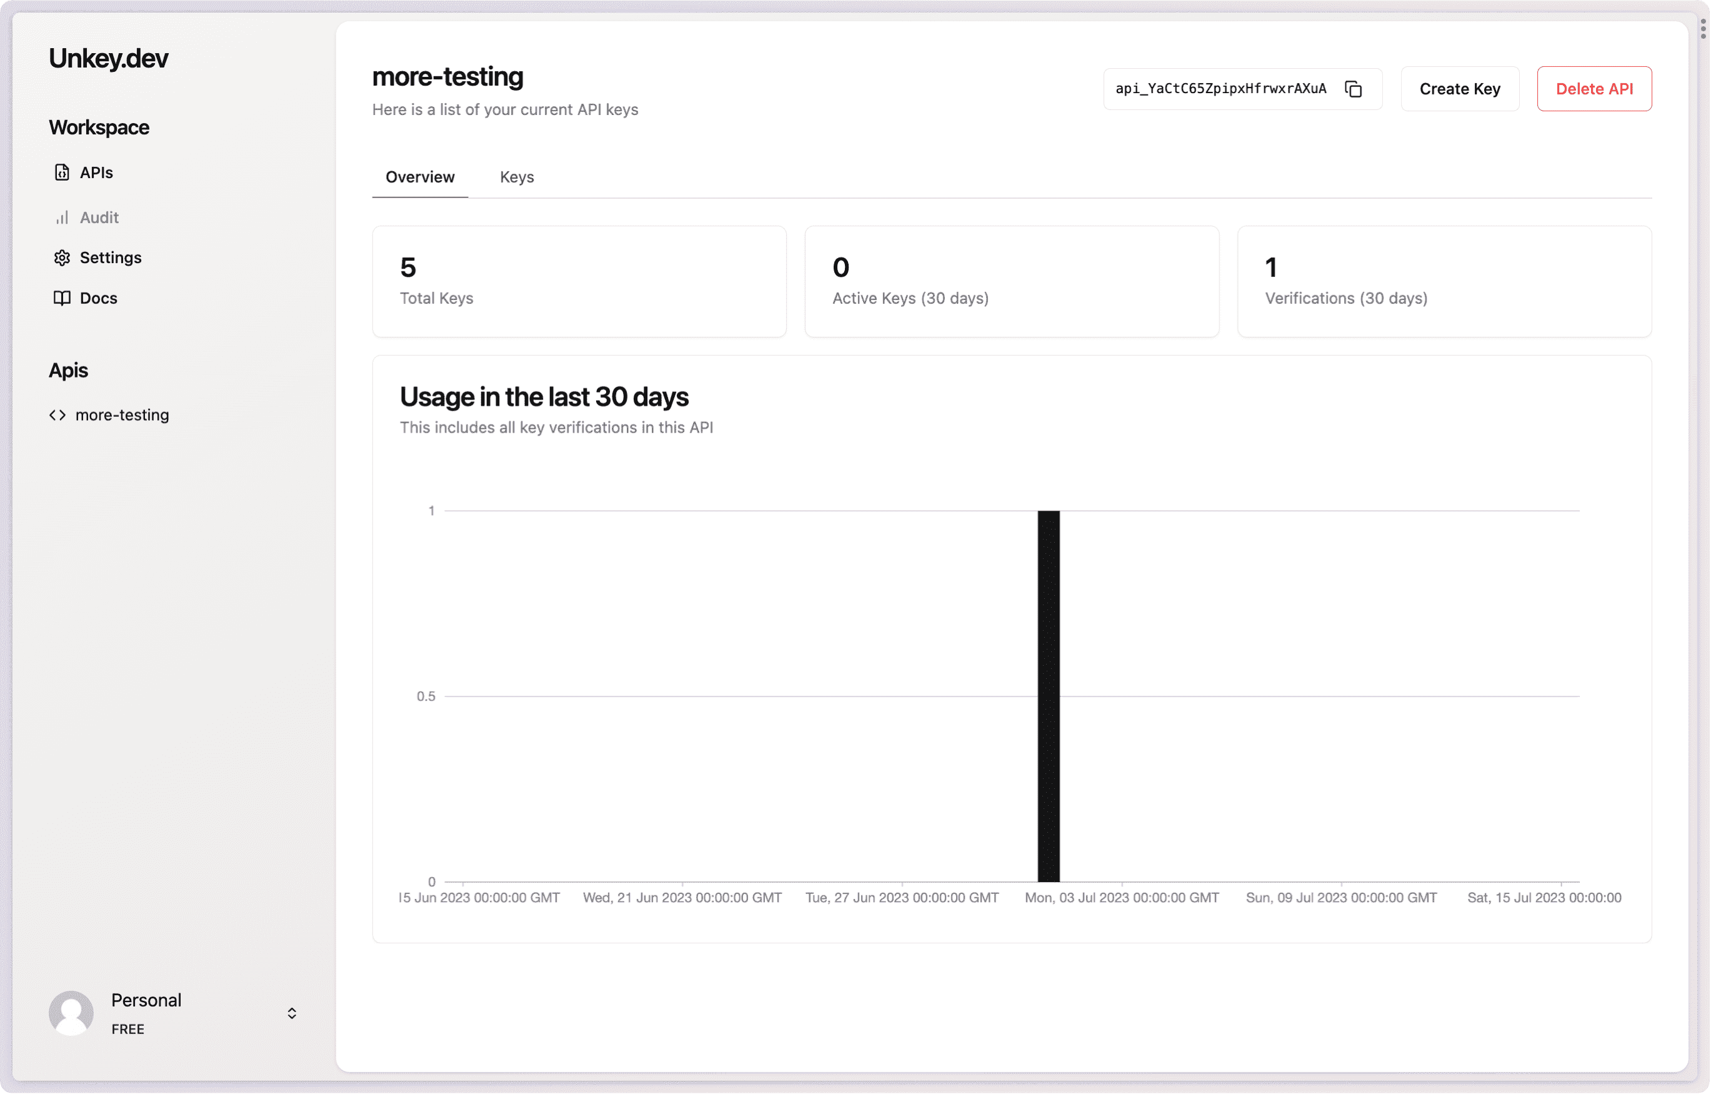Click the Create Key button
This screenshot has height=1094, width=1711.
tap(1459, 89)
